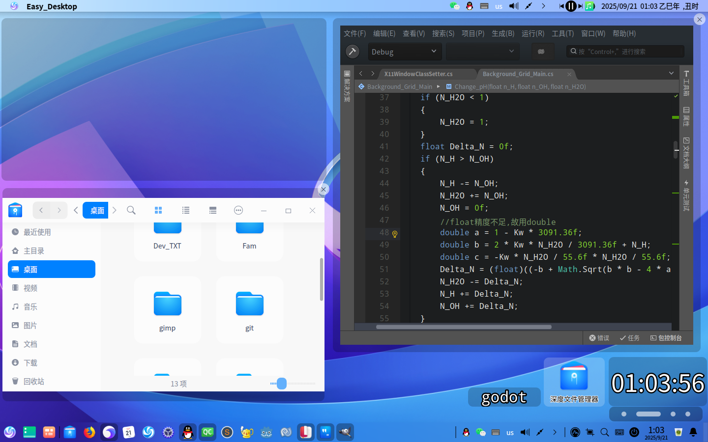Select 下载 in the sidebar
The width and height of the screenshot is (708, 442).
tap(52, 362)
